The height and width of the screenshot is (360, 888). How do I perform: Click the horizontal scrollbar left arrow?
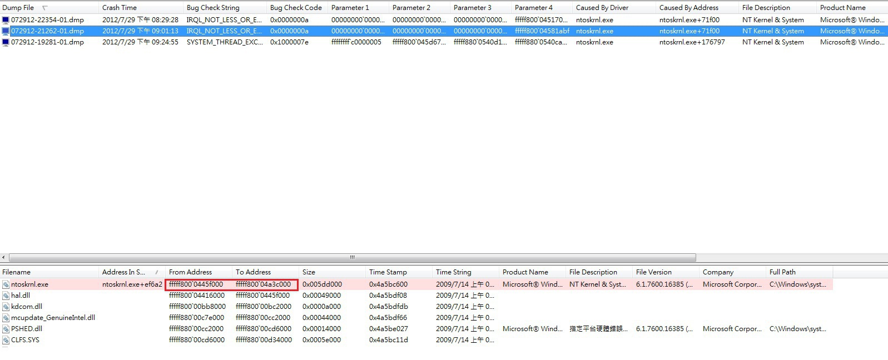(4, 258)
